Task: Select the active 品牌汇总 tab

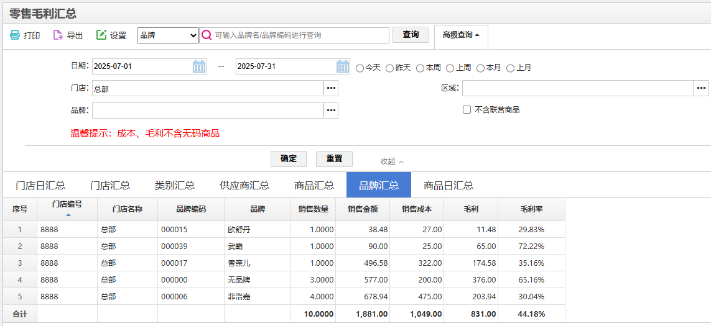Action: (x=379, y=185)
